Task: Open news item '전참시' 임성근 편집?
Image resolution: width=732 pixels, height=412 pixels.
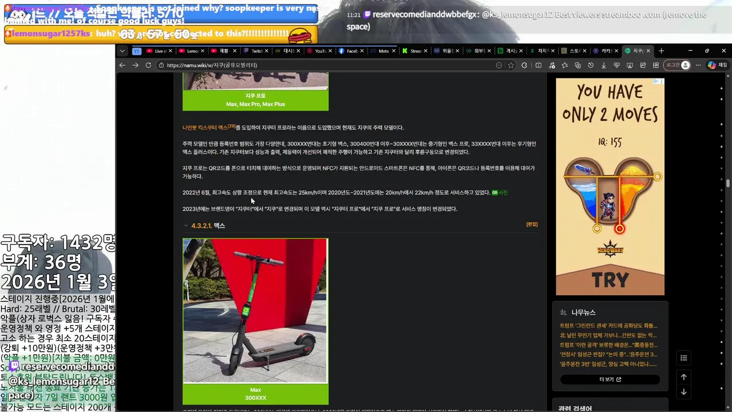Action: pos(608,355)
